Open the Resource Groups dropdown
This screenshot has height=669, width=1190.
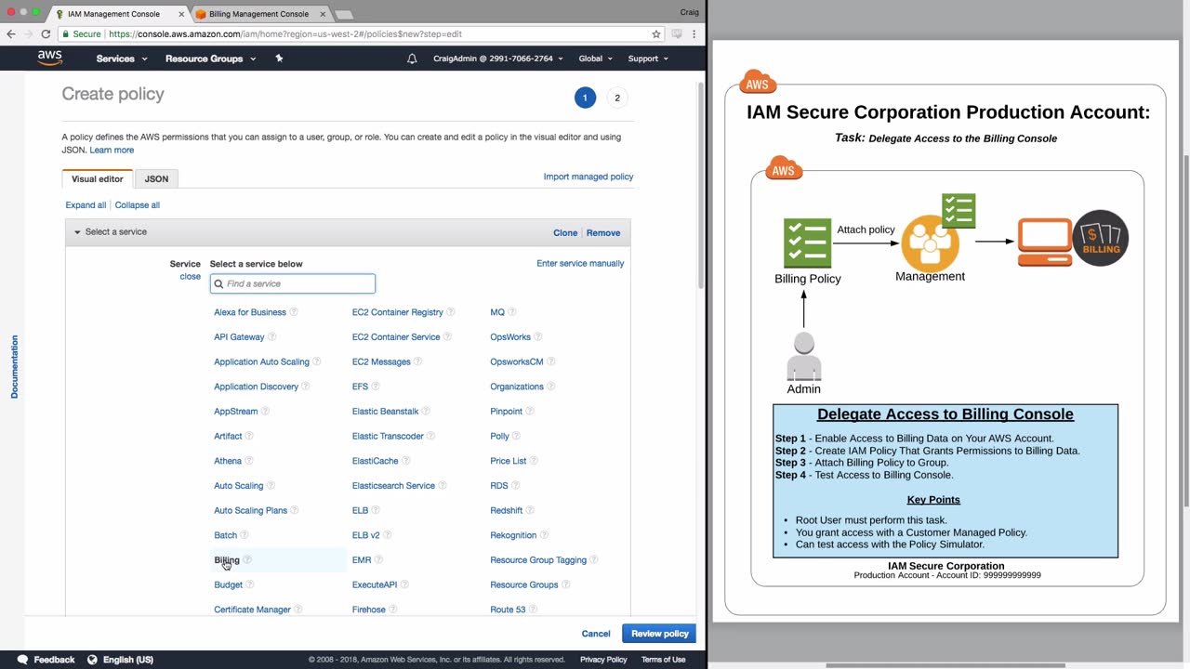coord(210,59)
